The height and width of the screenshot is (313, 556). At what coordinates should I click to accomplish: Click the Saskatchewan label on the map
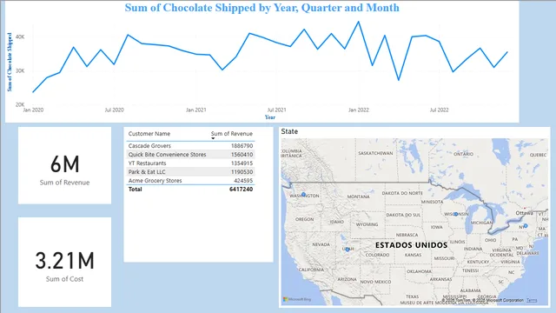coord(375,153)
